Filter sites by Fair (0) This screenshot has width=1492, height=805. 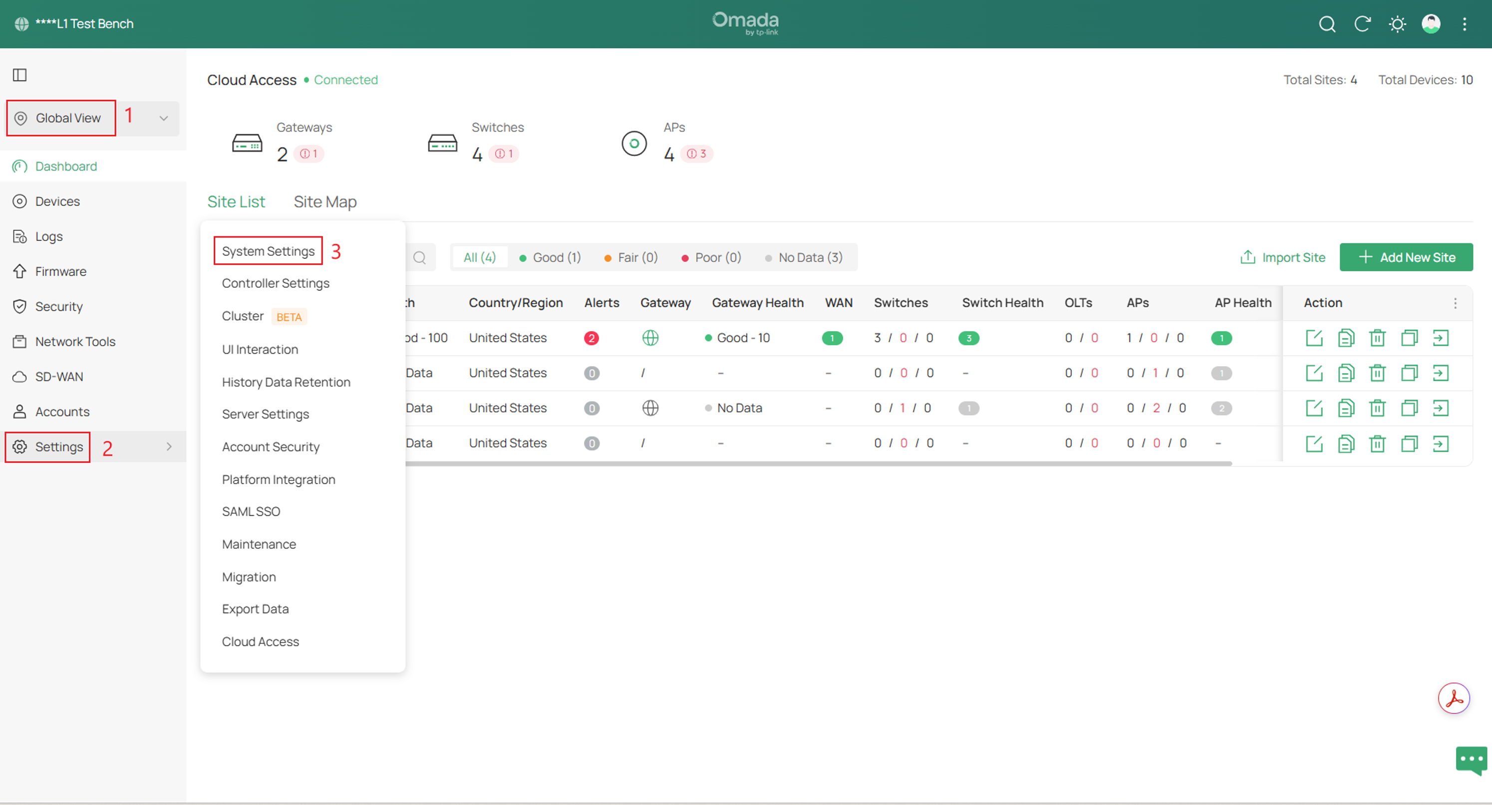pyautogui.click(x=631, y=257)
